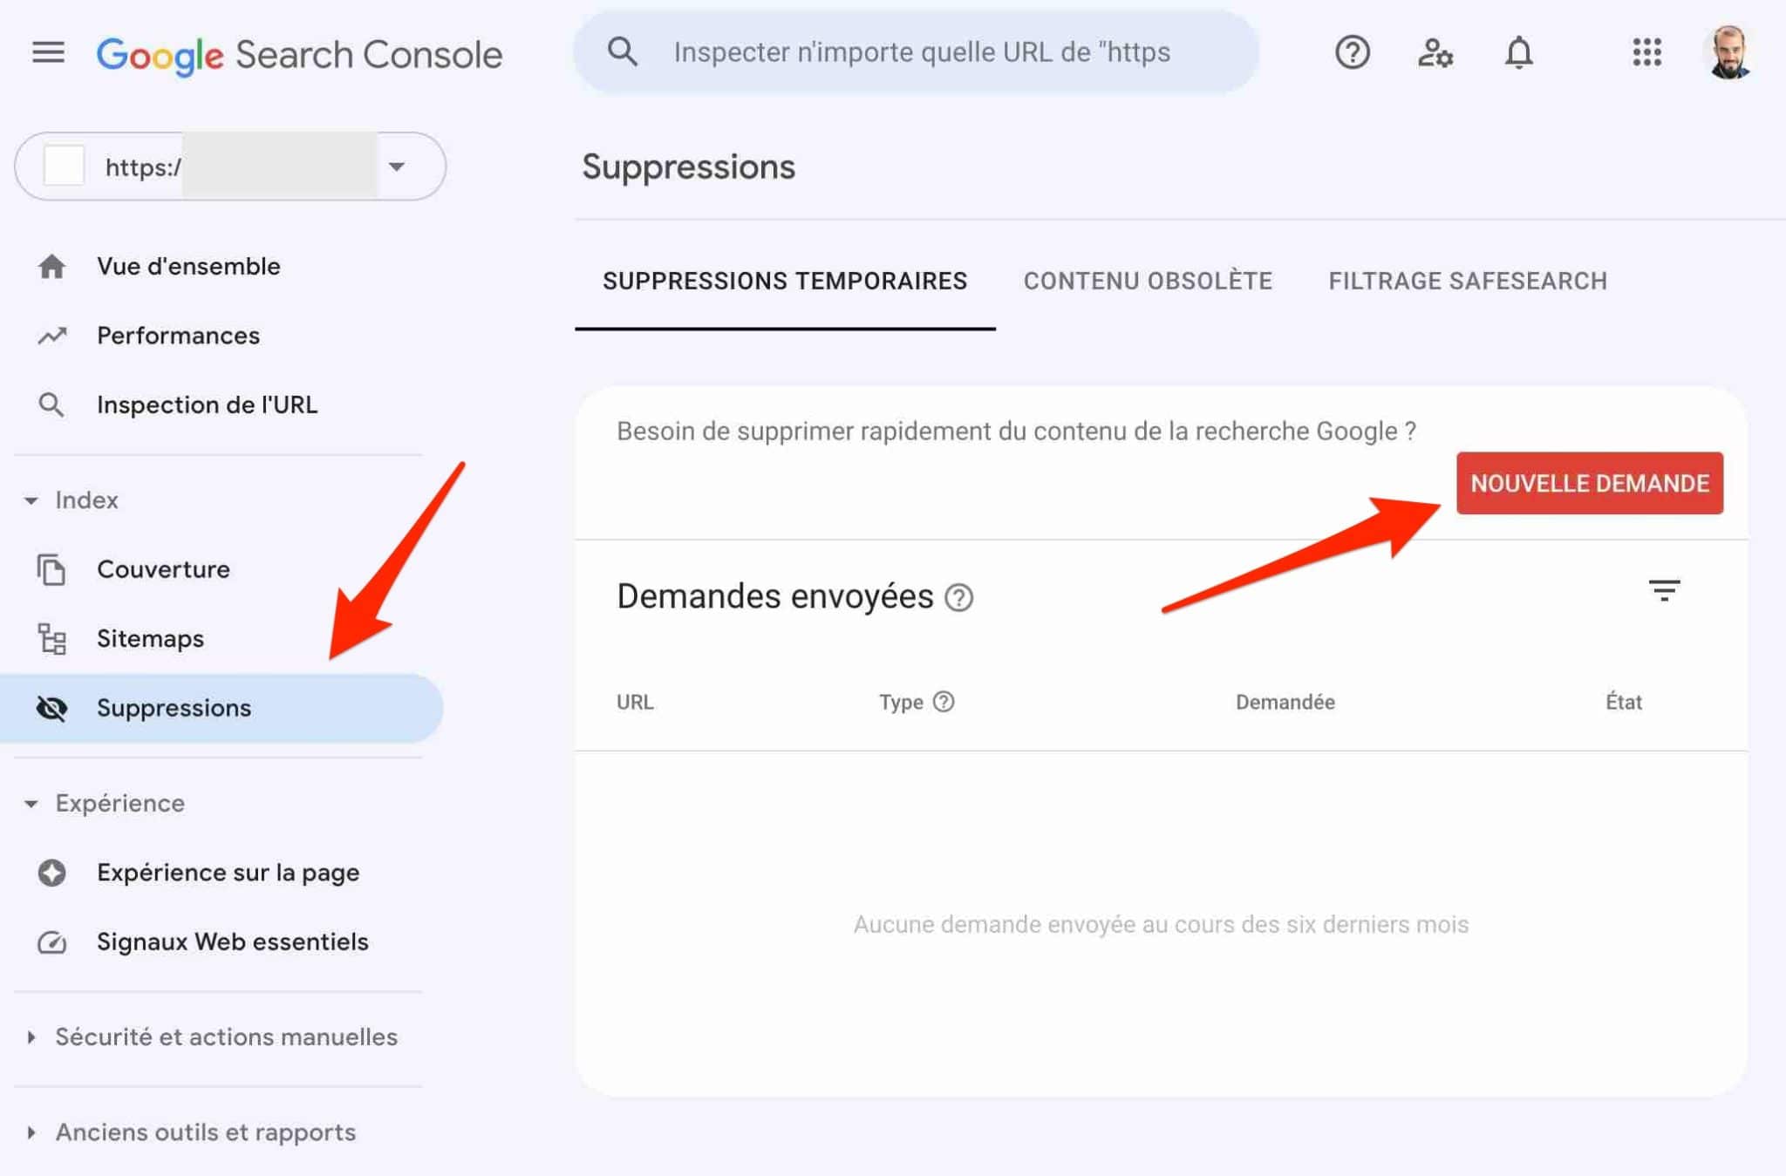Click the Inspection de l'URL magnifier icon
The width and height of the screenshot is (1786, 1176).
coord(51,404)
